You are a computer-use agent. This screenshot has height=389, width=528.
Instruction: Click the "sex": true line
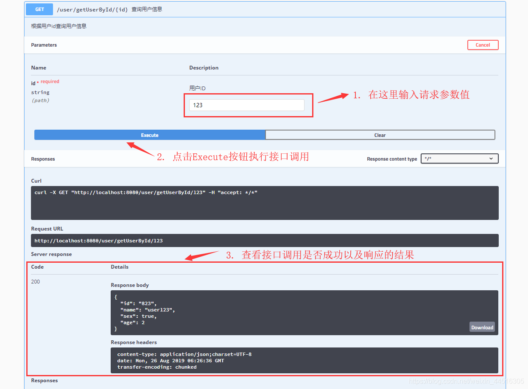(x=139, y=316)
